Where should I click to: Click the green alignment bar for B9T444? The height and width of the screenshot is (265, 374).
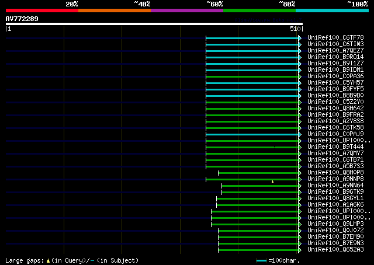pos(252,148)
